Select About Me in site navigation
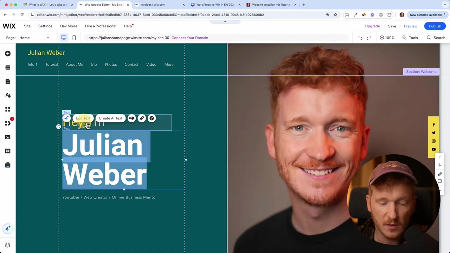This screenshot has height=253, width=450. click(x=75, y=64)
